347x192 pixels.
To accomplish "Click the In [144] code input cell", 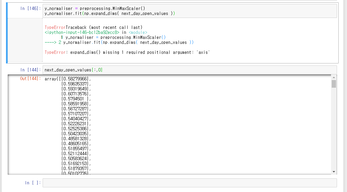I will pos(190,70).
